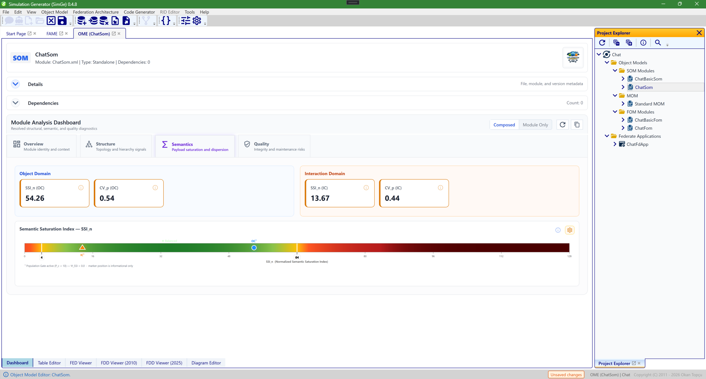
Task: Open the Federation Architecture menu
Action: pos(96,12)
